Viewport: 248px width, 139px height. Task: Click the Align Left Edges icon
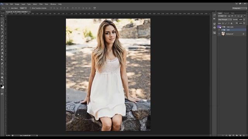tap(61, 8)
